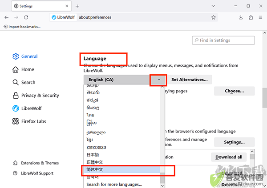Open the Search settings category

pyautogui.click(x=24, y=82)
